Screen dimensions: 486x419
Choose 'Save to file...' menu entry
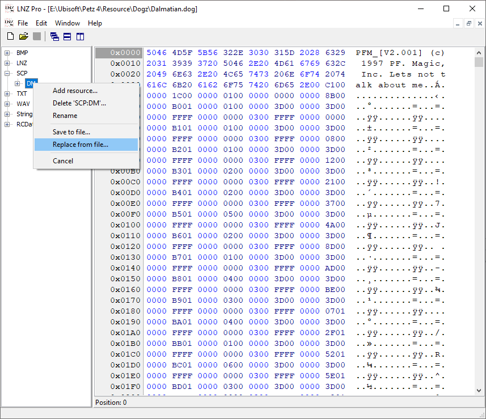click(71, 132)
